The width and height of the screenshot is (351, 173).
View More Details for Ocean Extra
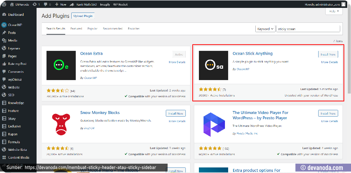pos(177,62)
